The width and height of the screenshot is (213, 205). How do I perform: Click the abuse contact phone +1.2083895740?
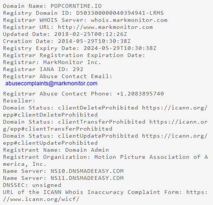[x=140, y=94]
